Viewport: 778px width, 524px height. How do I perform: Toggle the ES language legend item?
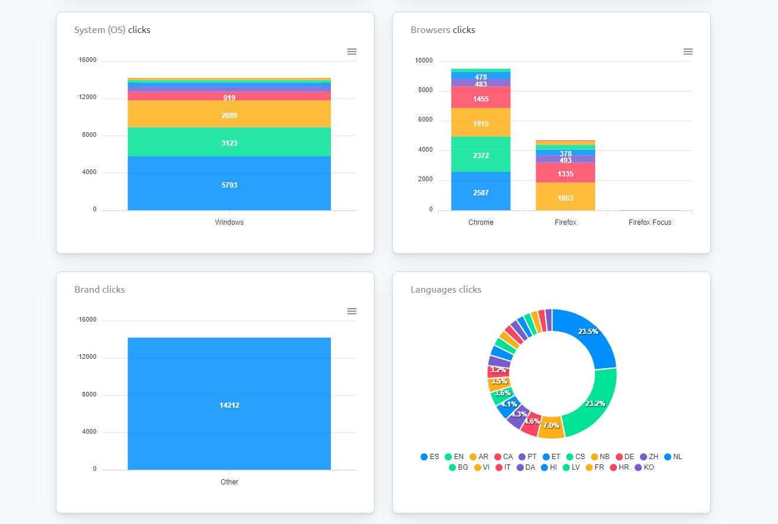430,457
